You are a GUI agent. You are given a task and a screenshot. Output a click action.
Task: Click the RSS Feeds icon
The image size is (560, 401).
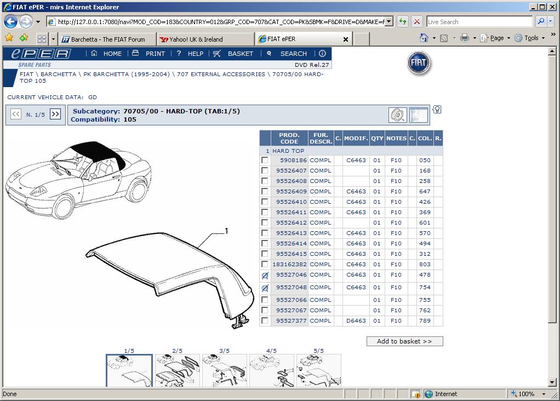(444, 38)
